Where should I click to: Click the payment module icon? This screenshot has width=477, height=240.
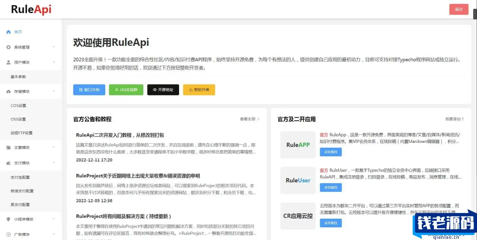click(8, 163)
